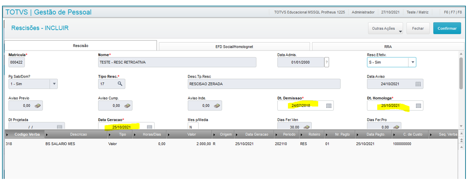Click the Nome input field
Image resolution: width=472 pixels, height=183 pixels.
click(177, 62)
